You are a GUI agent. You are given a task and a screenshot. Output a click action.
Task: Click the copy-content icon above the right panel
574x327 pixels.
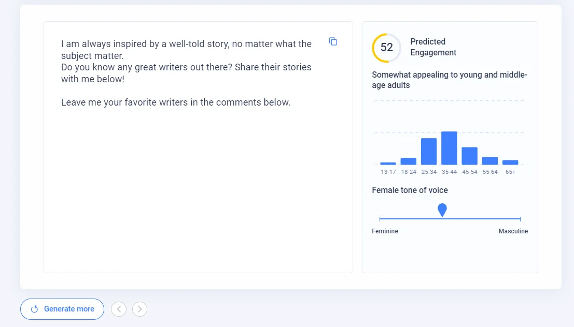[x=332, y=41]
